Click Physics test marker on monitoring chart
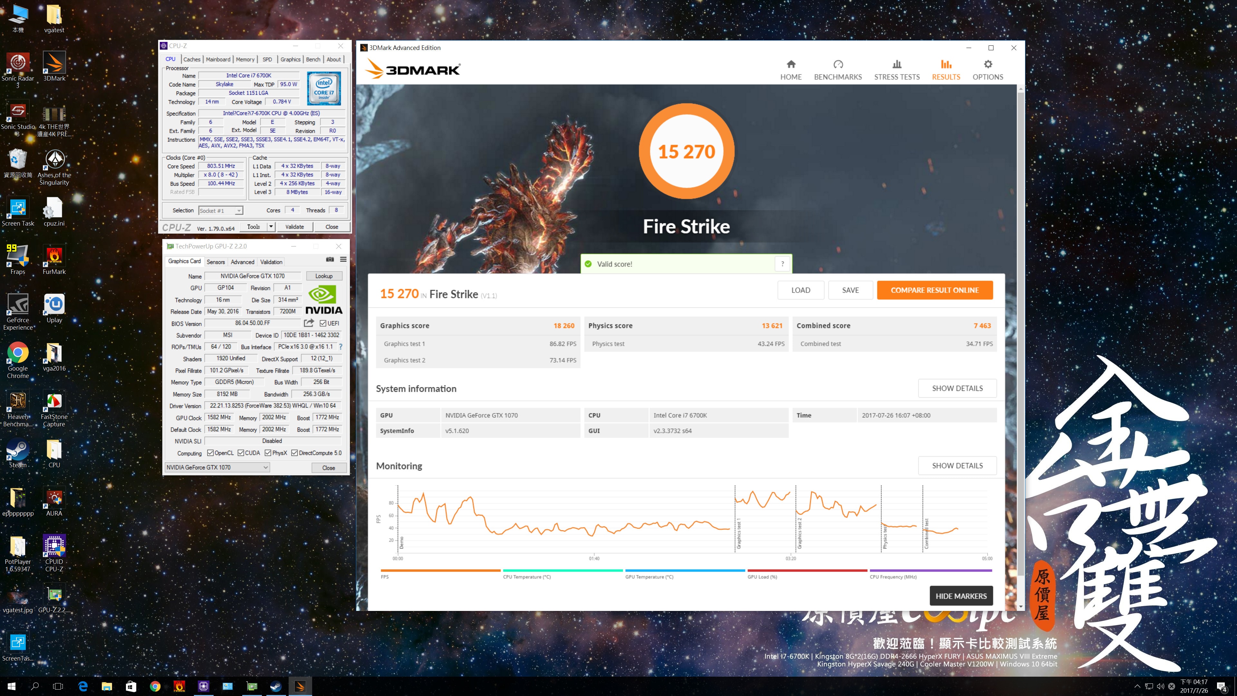 click(x=885, y=537)
